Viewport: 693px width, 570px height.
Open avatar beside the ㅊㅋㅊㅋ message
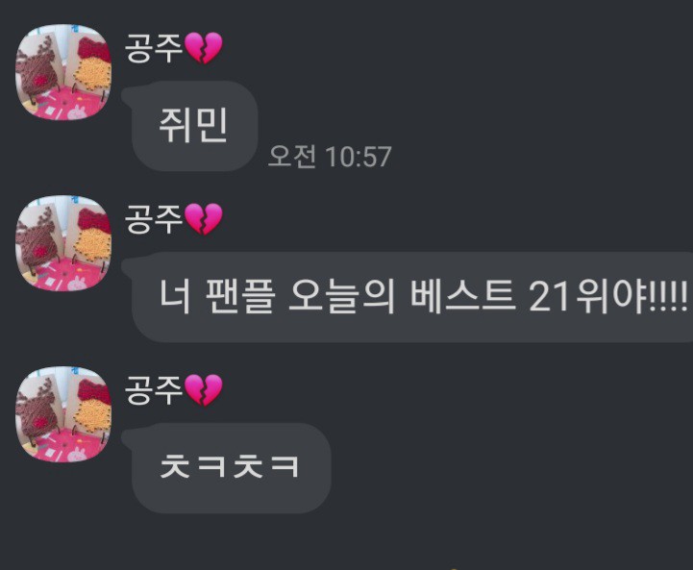point(63,414)
